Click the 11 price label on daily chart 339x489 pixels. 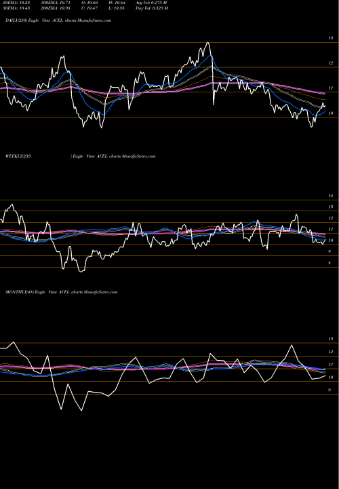(331, 88)
